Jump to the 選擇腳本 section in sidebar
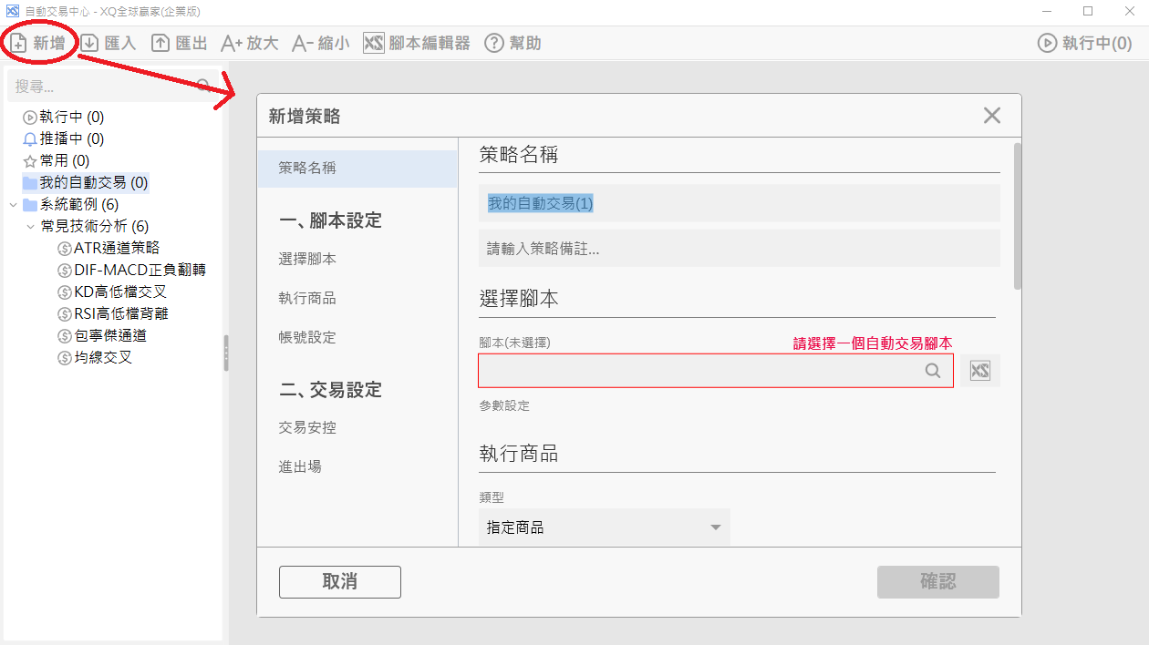The image size is (1149, 645). pos(307,260)
